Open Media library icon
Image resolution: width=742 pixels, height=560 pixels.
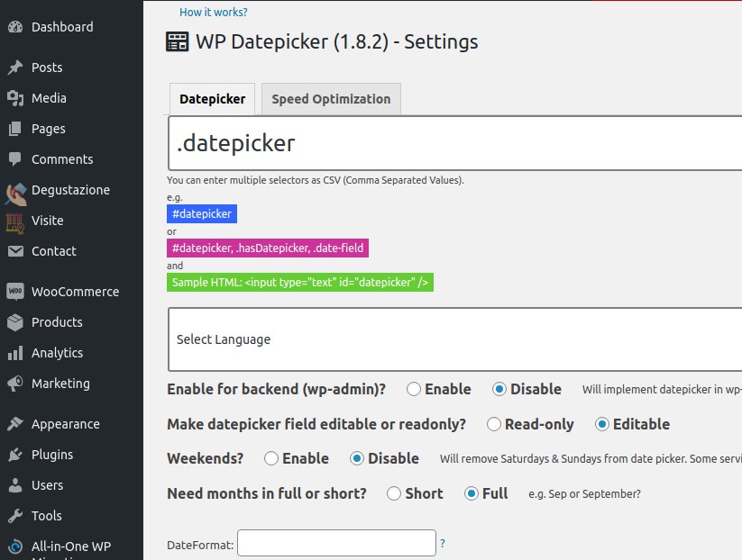14,98
